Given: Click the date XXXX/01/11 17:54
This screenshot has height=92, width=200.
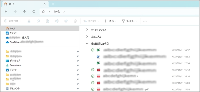Looking at the screenshot, I should [181, 63].
